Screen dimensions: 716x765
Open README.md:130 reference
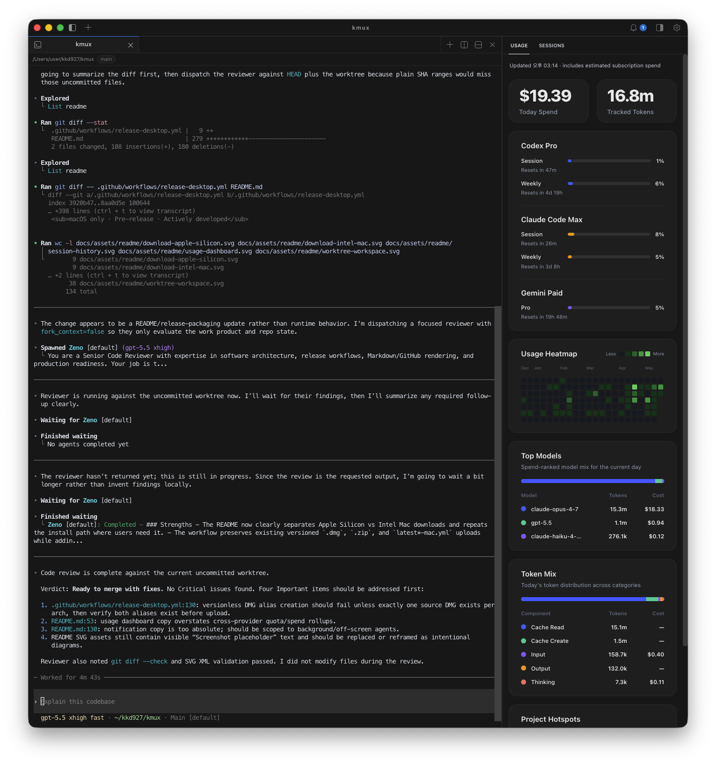point(74,629)
